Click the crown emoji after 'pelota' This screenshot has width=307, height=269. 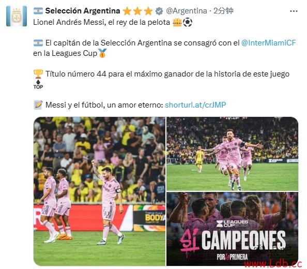[x=177, y=22]
